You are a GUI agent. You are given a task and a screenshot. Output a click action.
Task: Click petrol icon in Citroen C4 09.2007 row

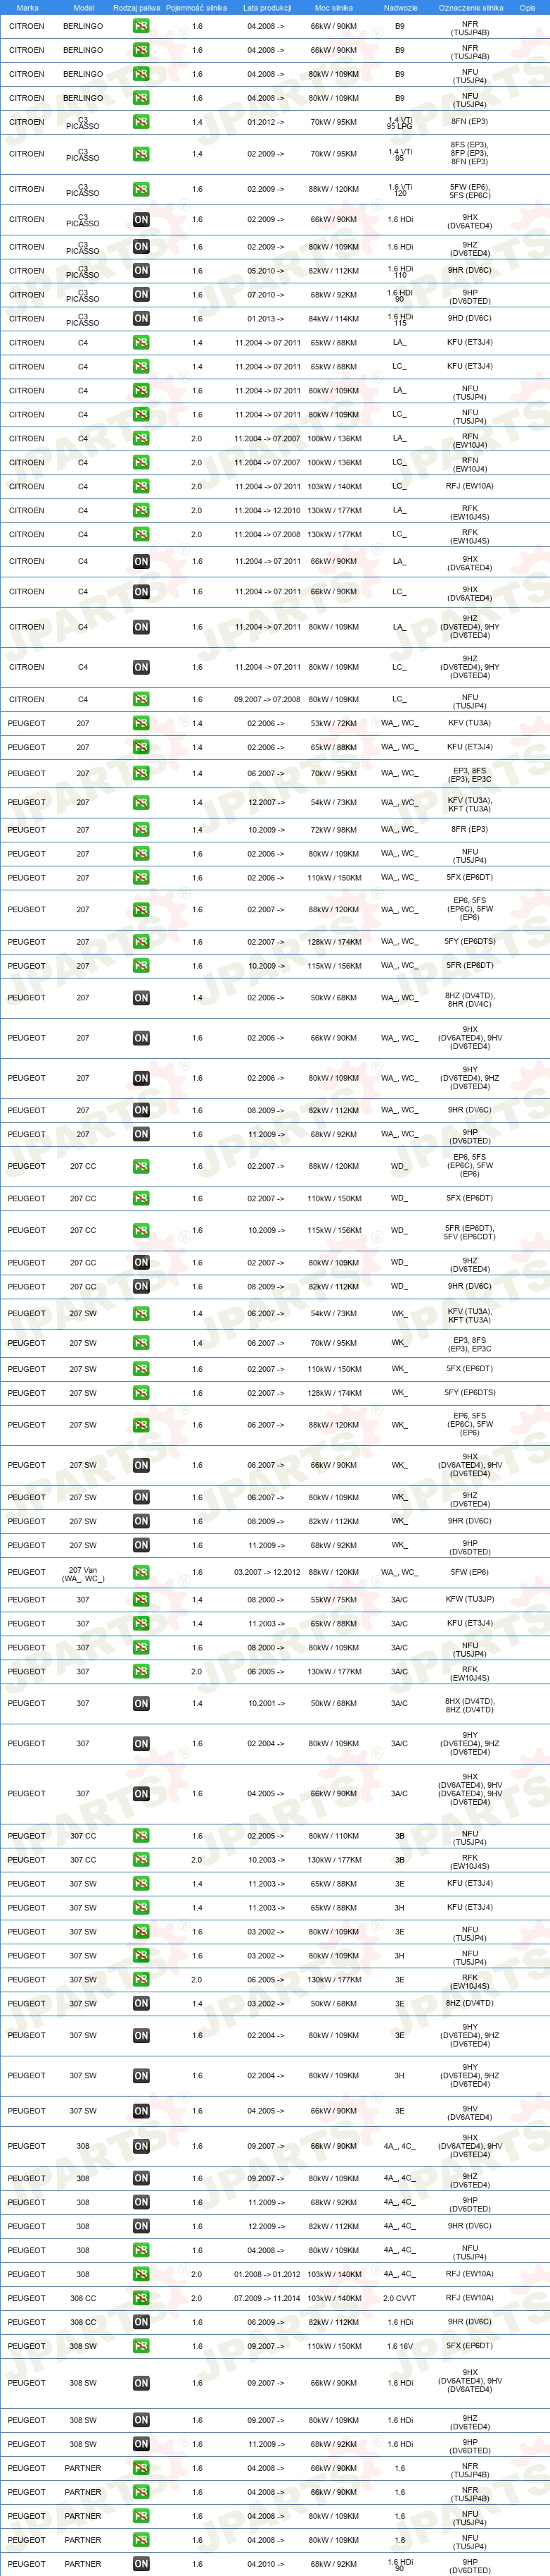pos(141,700)
